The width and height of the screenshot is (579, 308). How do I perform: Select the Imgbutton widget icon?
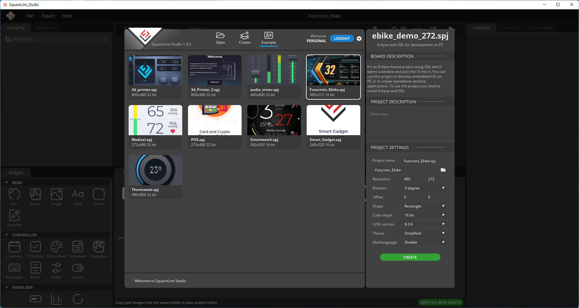[x=99, y=247]
